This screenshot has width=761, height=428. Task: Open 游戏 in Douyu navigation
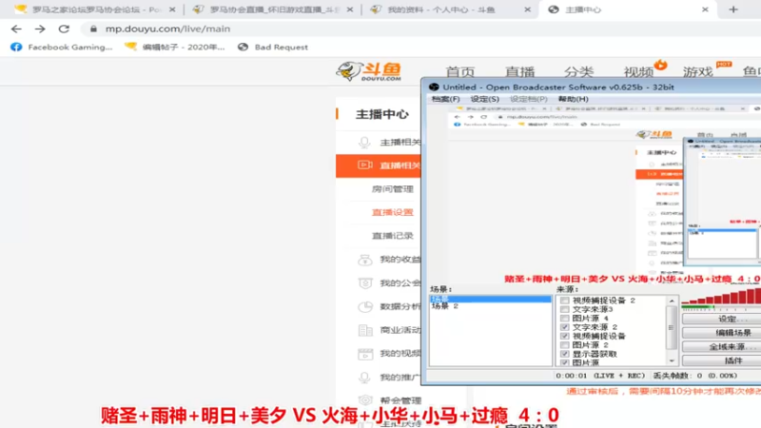697,72
